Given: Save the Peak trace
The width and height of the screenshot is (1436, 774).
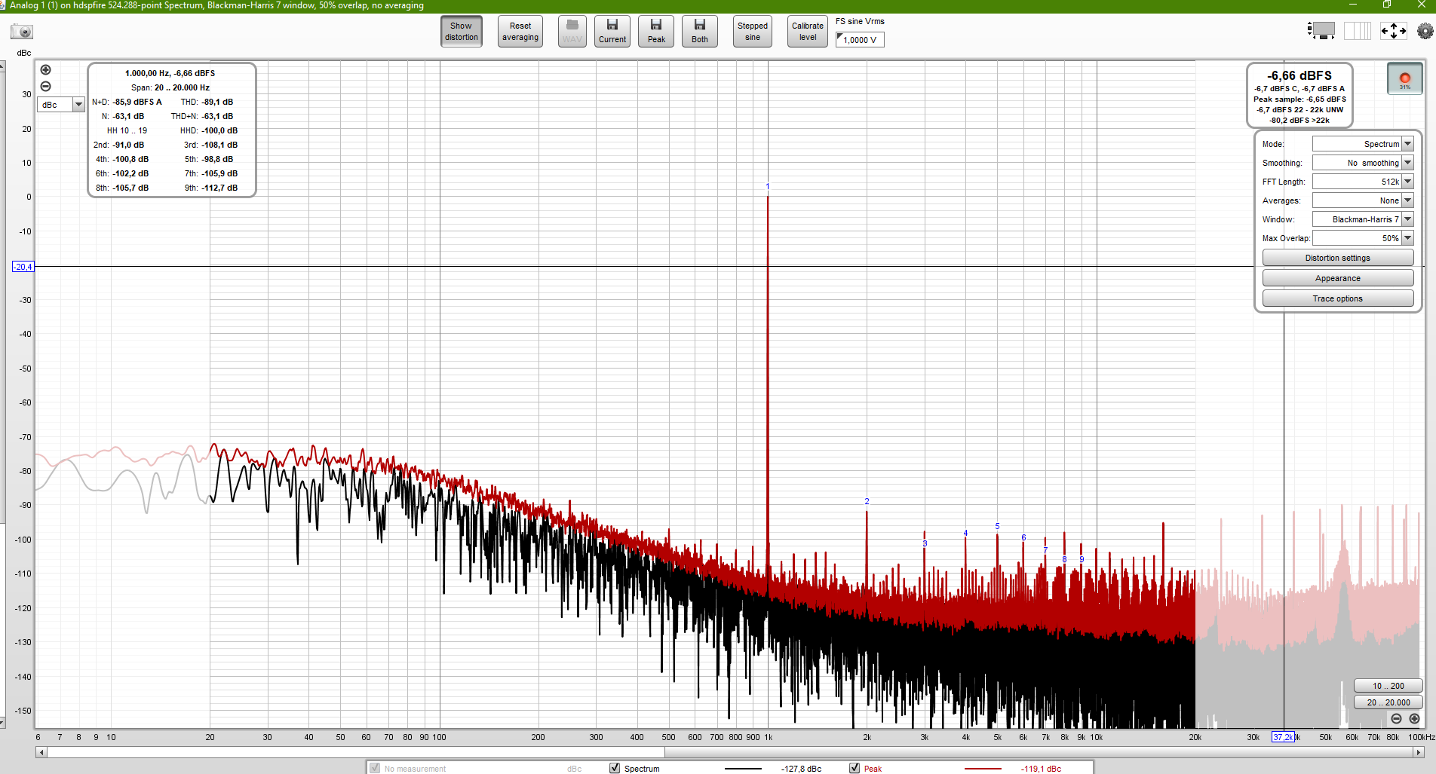Looking at the screenshot, I should (656, 32).
